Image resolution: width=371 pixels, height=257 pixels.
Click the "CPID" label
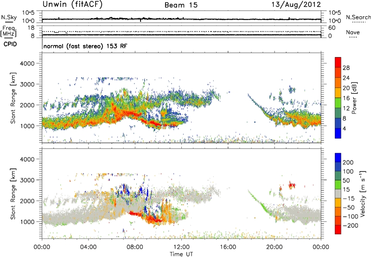click(10, 44)
